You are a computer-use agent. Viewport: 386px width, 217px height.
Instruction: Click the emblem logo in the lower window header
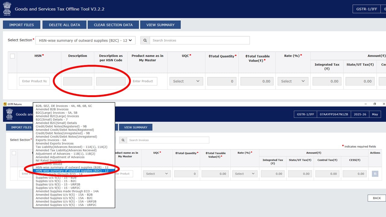(10, 114)
